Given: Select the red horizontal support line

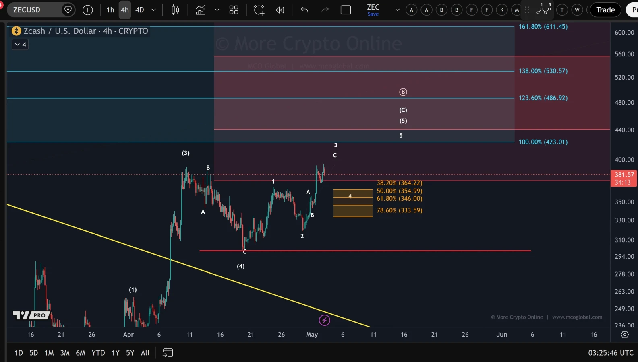Looking at the screenshot, I should click(x=365, y=251).
